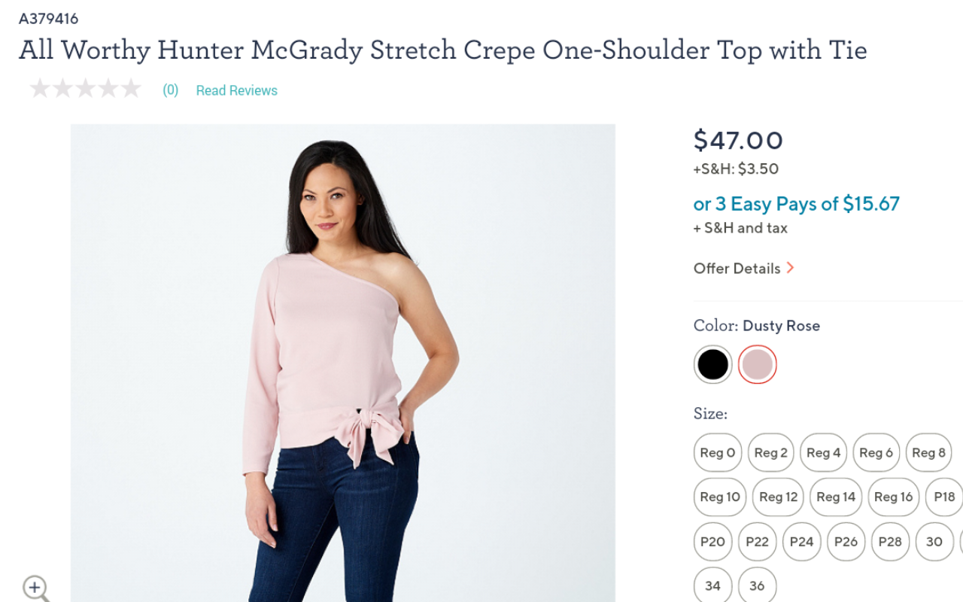Click the review count (0) label
963x602 pixels.
[170, 90]
